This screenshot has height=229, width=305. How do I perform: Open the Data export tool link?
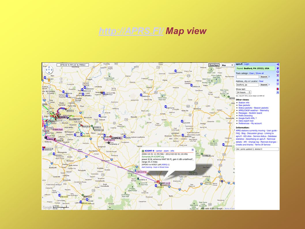(246, 121)
